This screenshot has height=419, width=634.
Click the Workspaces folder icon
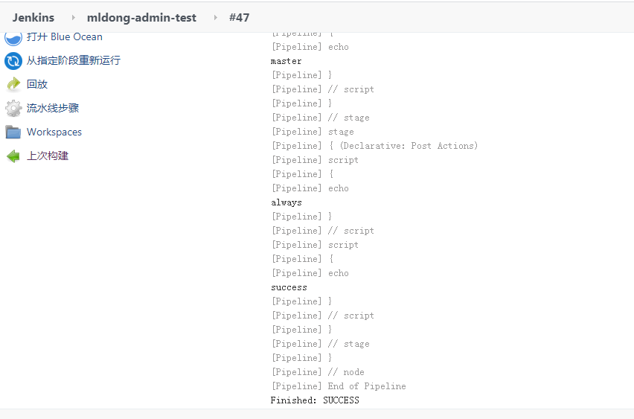click(13, 132)
